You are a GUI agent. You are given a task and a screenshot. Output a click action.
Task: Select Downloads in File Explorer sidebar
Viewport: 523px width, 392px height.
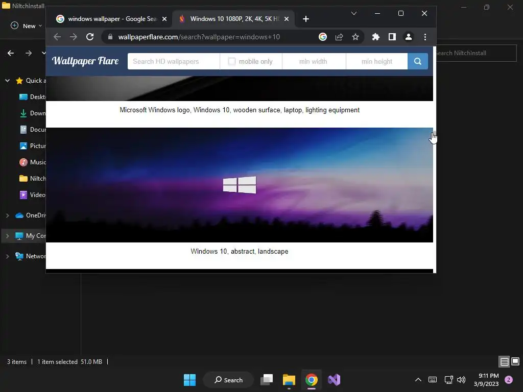click(x=32, y=113)
